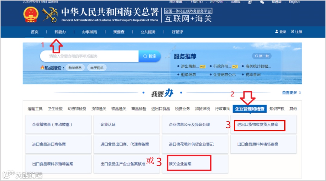Open the 我要办 nav item

[60, 32]
